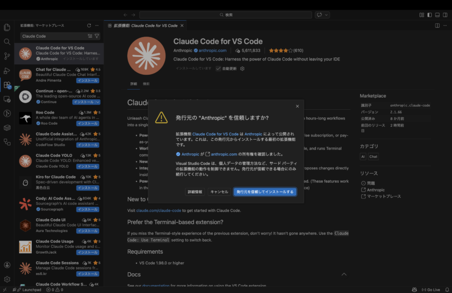Screen dimensions: 452x293
Task: Toggle the primary sidebar visibility
Action: tap(429, 15)
